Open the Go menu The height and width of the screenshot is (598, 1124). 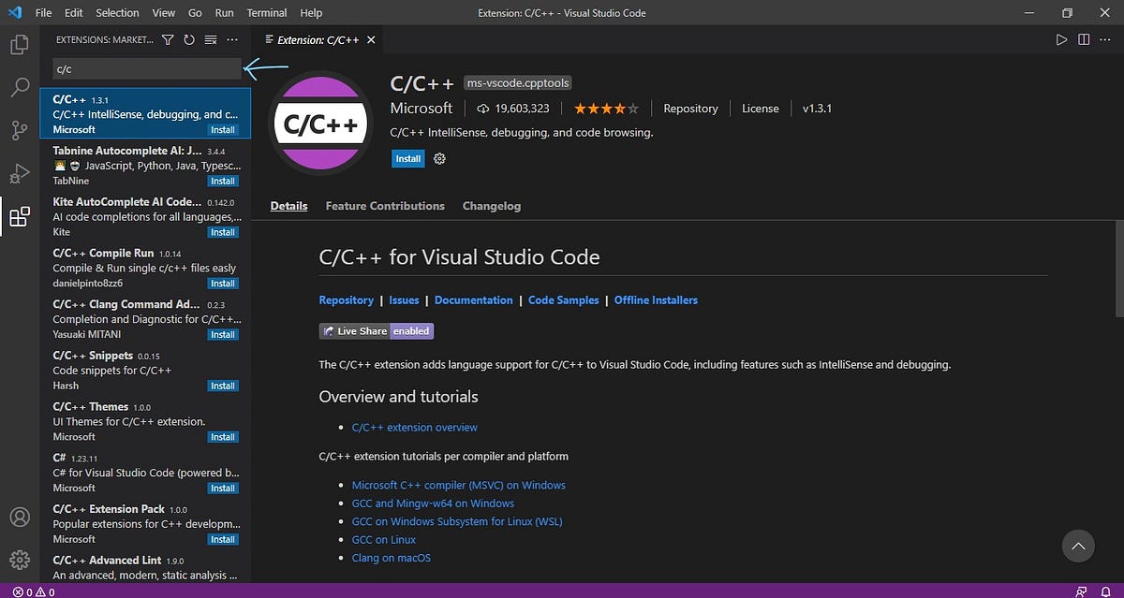pyautogui.click(x=195, y=13)
